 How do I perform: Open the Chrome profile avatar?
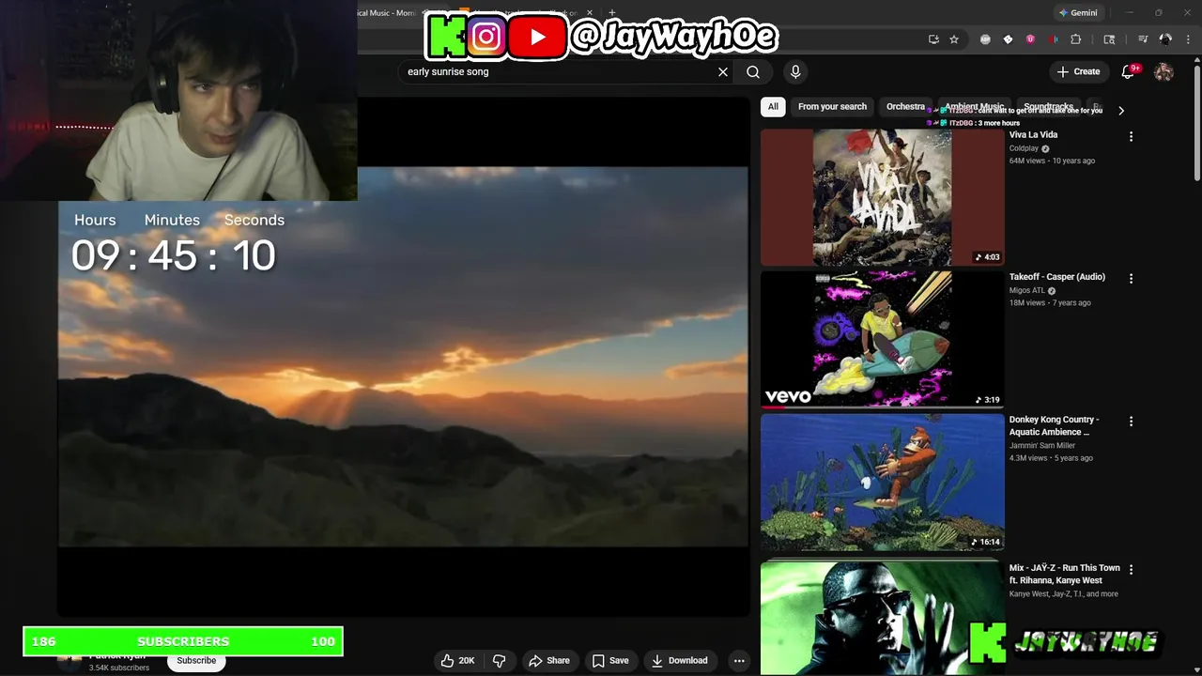click(1165, 39)
